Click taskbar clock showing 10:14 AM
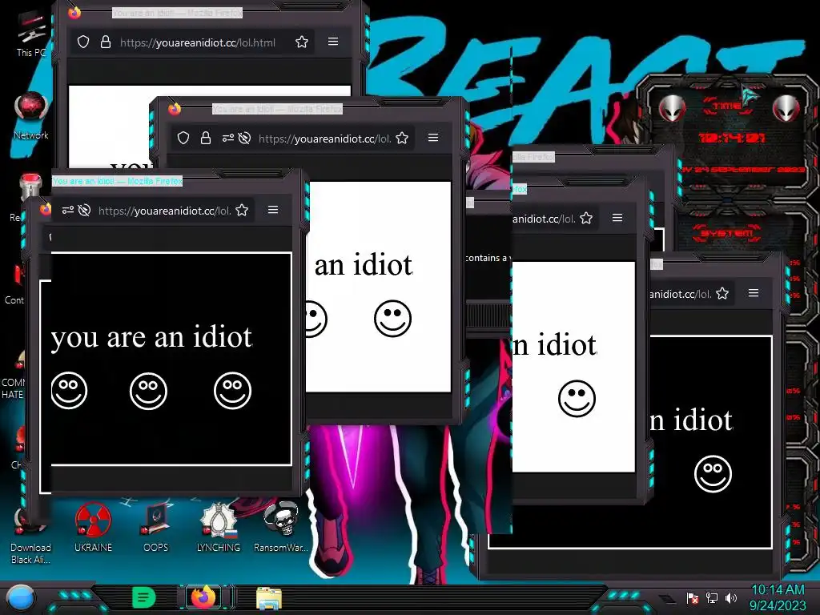Screen dimensions: 820x615 (x=778, y=597)
